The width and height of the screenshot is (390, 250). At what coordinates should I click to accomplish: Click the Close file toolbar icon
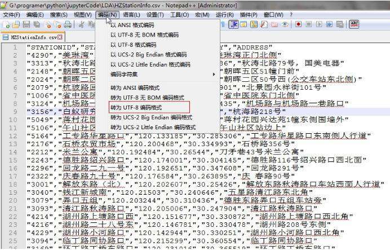48,24
